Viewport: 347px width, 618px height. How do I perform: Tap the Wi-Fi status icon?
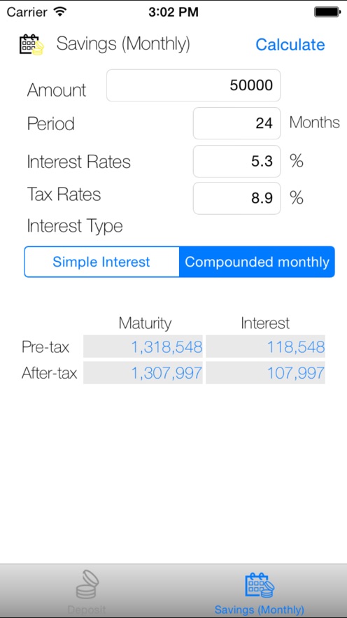(60, 12)
